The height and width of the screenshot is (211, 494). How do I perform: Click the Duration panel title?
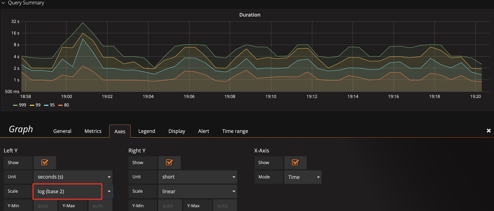click(x=250, y=15)
